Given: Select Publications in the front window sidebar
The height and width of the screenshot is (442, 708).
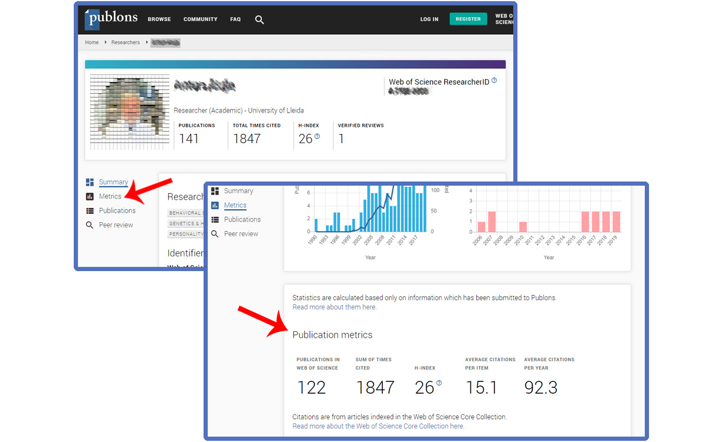Looking at the screenshot, I should tap(242, 219).
